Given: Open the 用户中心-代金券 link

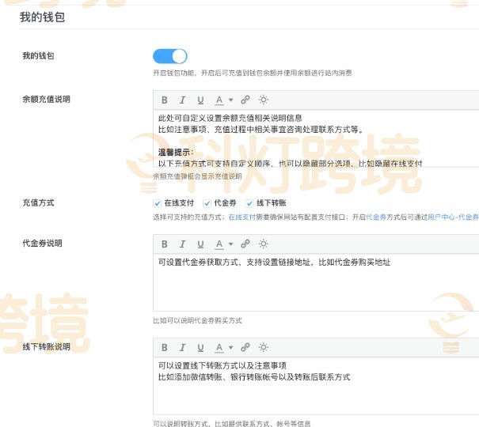Looking at the screenshot, I should point(453,217).
